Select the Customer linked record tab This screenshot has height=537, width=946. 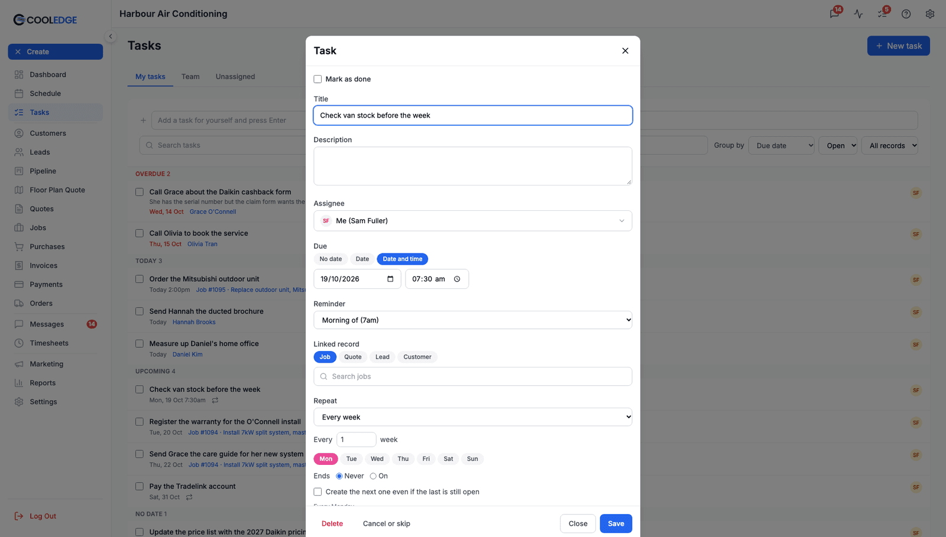[x=417, y=357]
